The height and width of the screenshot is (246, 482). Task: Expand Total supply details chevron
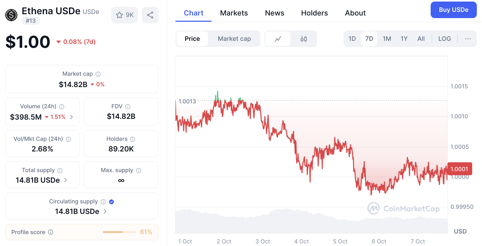[65, 180]
